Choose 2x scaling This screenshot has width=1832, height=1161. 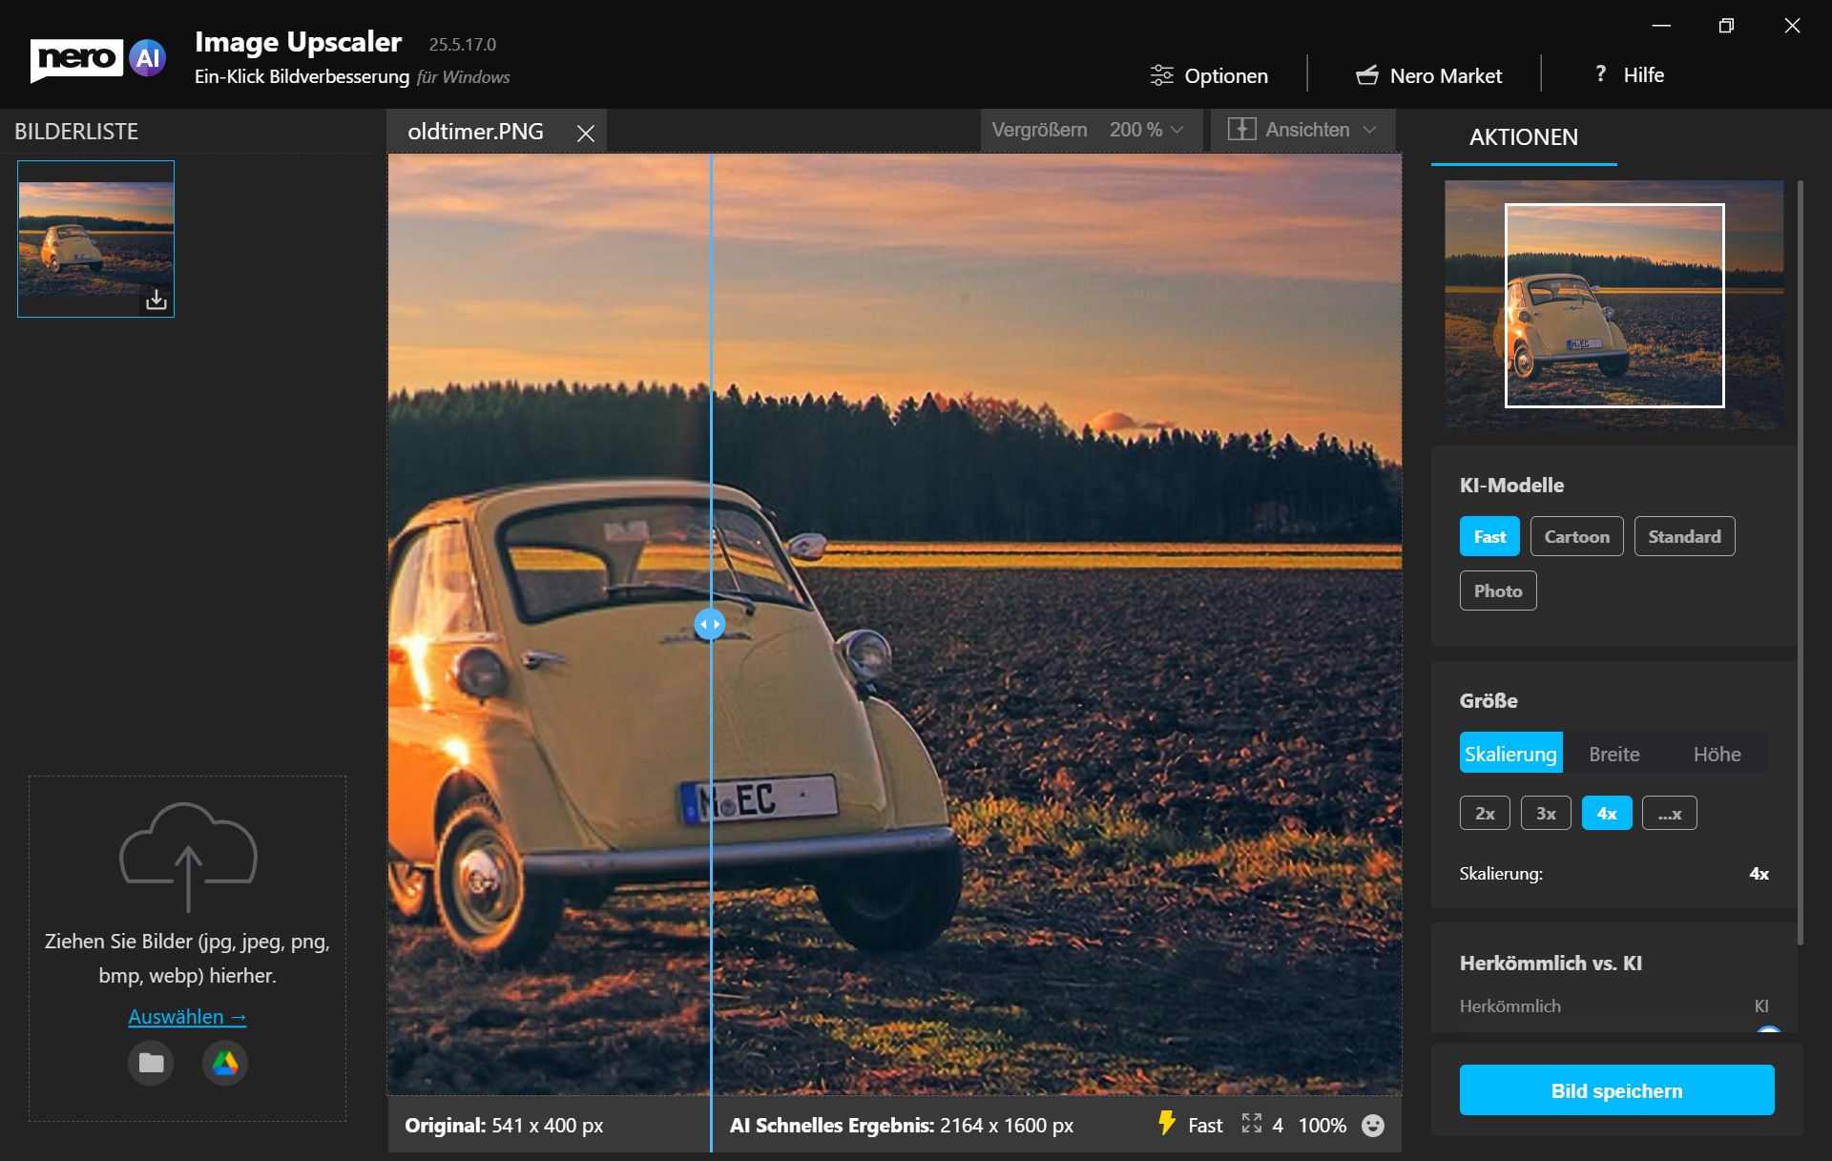pyautogui.click(x=1485, y=813)
